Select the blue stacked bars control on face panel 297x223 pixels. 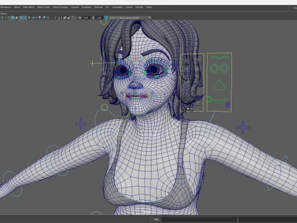[228, 105]
